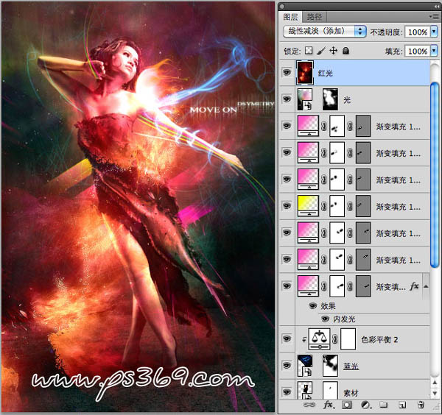The image size is (442, 415).
Task: Toggle lock position move icon
Action: coord(334,51)
